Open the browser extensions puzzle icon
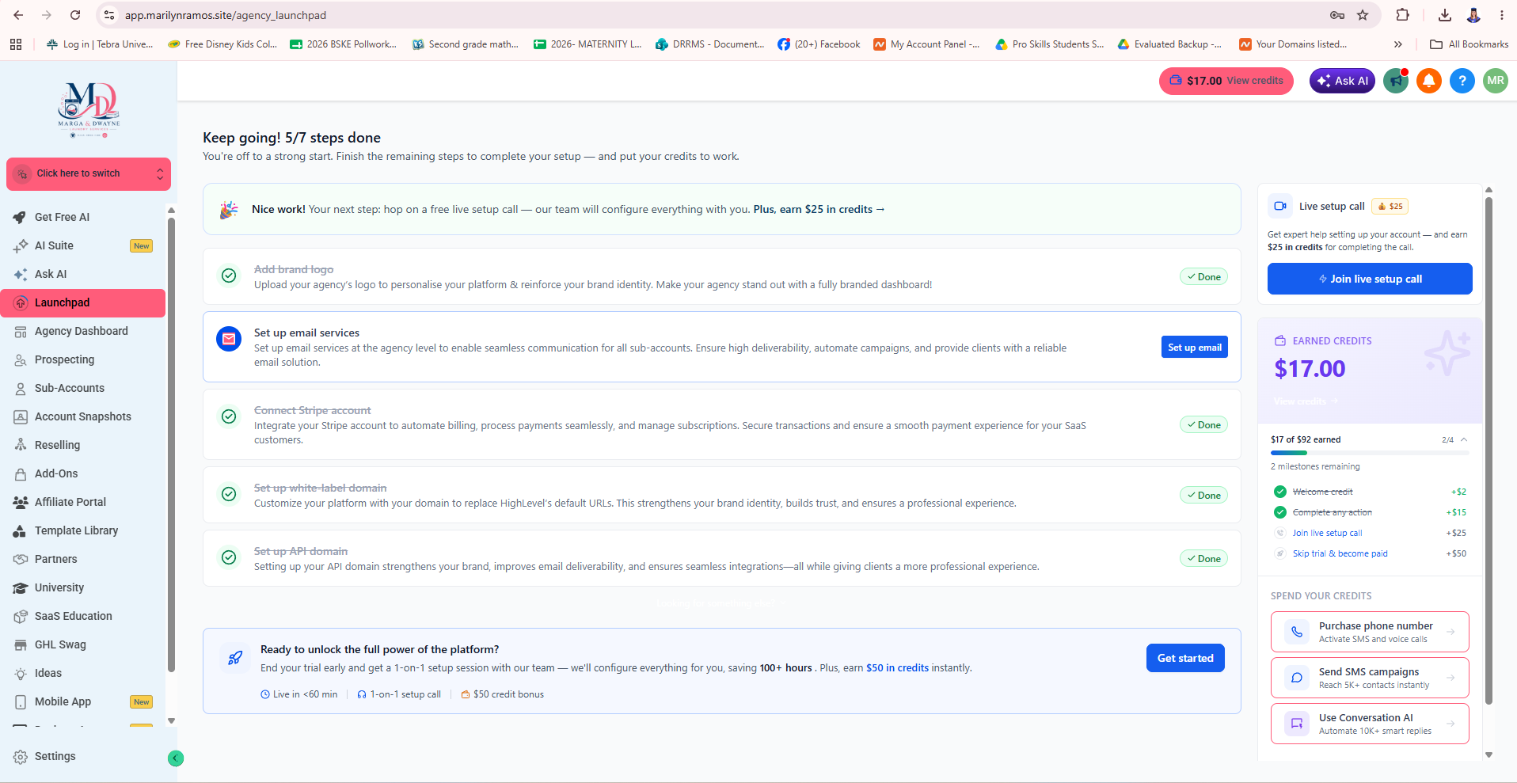The height and width of the screenshot is (783, 1517). (1402, 15)
